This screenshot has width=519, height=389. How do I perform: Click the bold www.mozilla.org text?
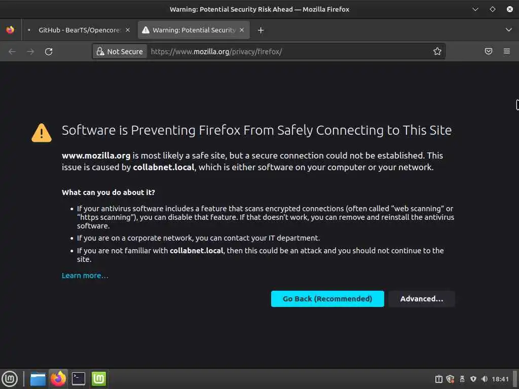point(96,155)
